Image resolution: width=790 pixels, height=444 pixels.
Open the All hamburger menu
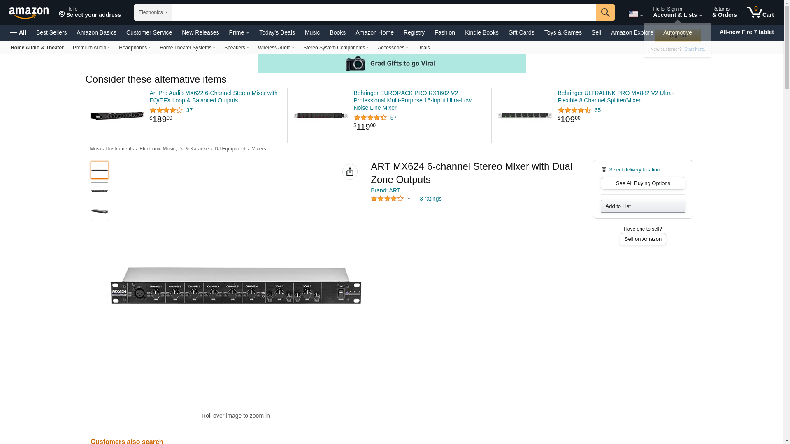pyautogui.click(x=18, y=32)
